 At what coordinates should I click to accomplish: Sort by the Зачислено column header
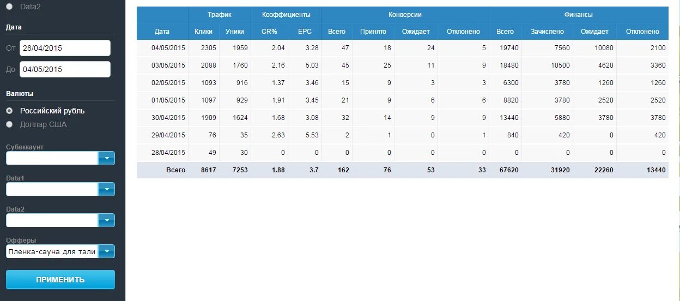pyautogui.click(x=547, y=32)
